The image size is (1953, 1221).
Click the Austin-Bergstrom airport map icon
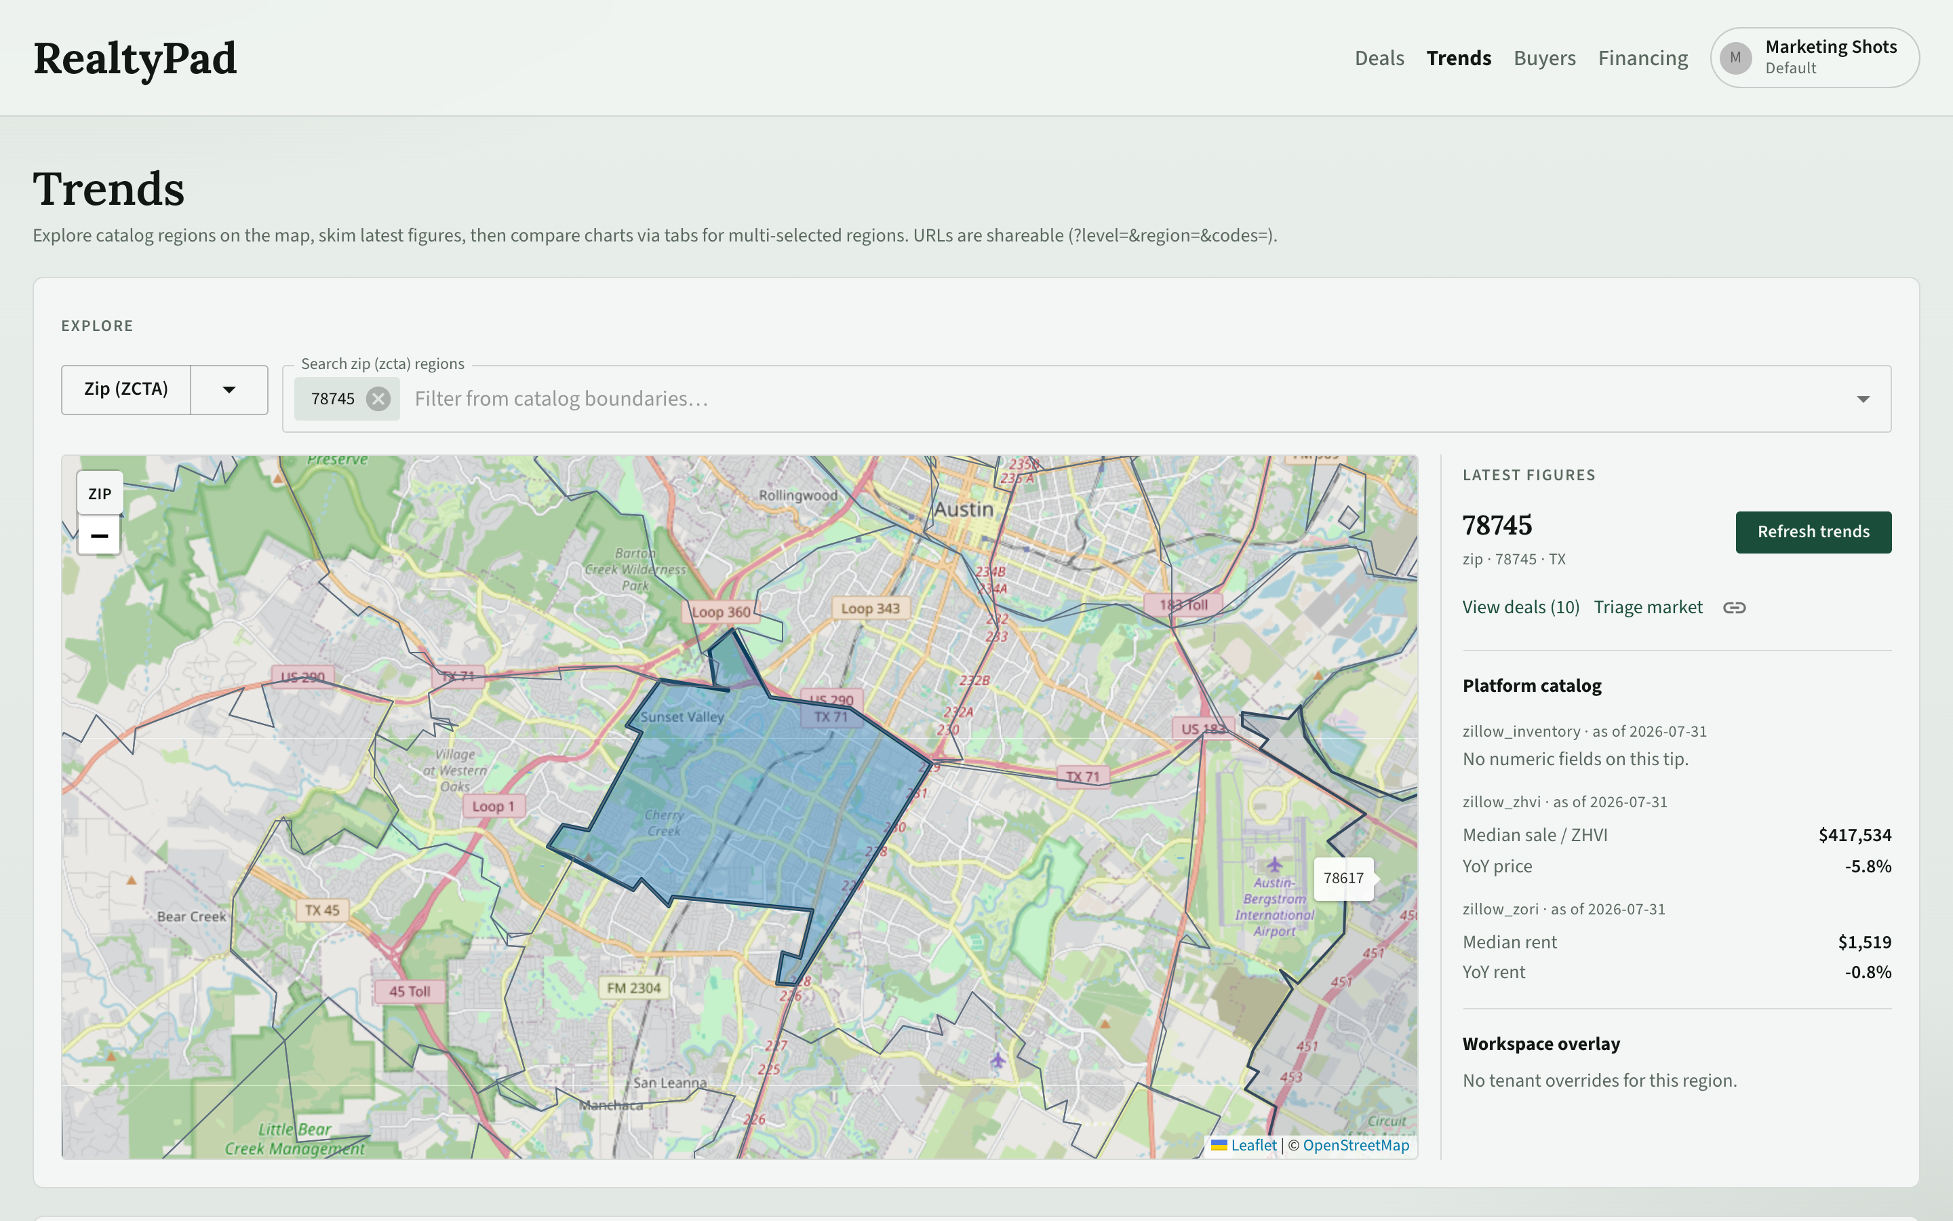(1274, 864)
